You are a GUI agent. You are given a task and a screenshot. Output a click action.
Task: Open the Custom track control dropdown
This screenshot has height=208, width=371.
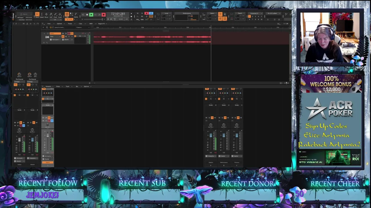click(x=83, y=27)
